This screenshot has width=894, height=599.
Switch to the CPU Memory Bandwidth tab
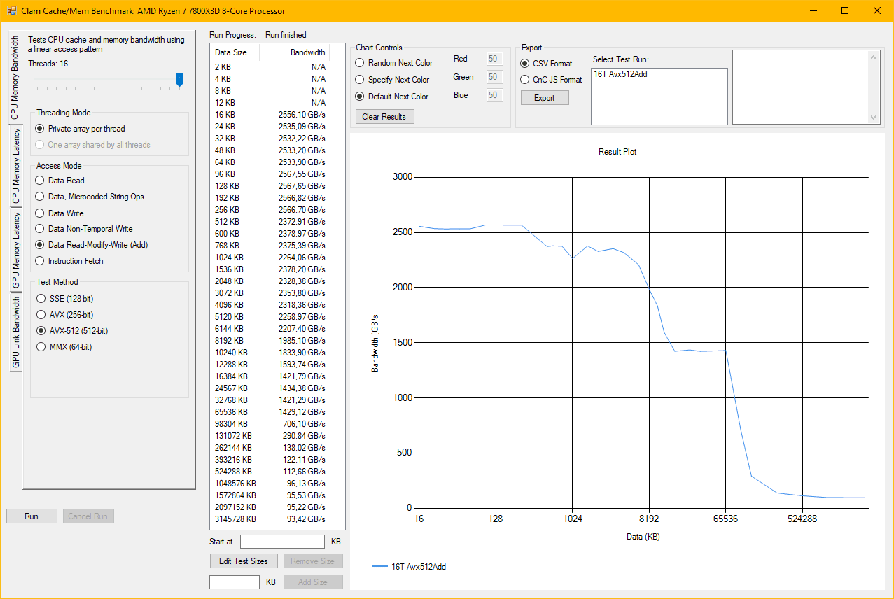tap(15, 79)
